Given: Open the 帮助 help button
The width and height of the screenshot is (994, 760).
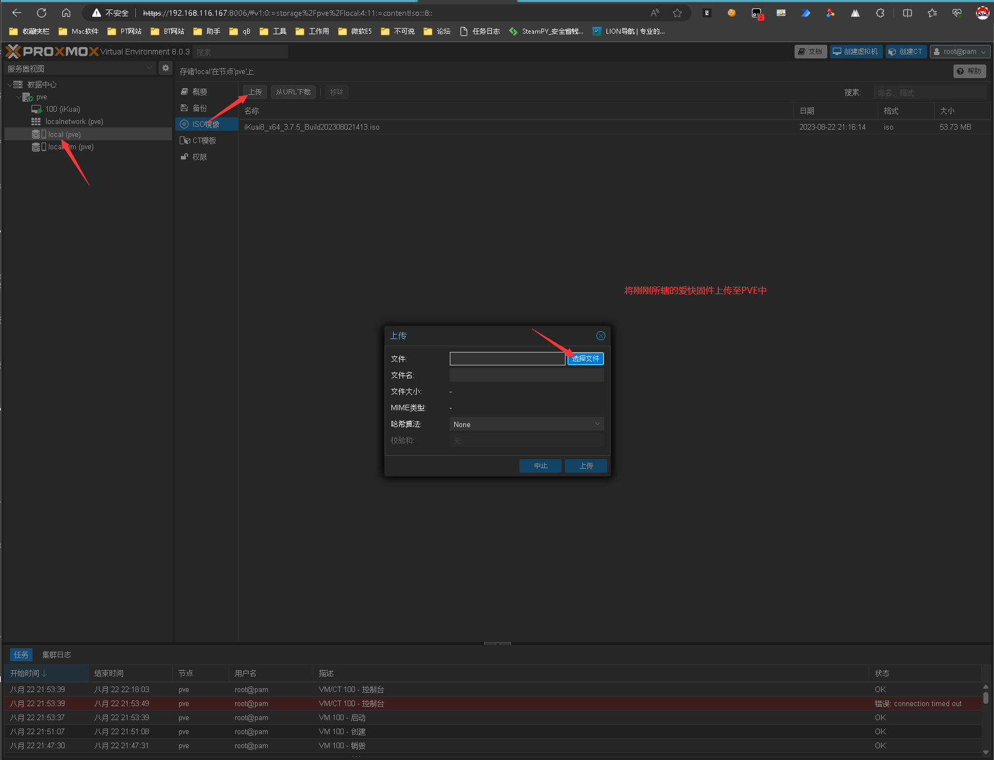Looking at the screenshot, I should point(969,71).
